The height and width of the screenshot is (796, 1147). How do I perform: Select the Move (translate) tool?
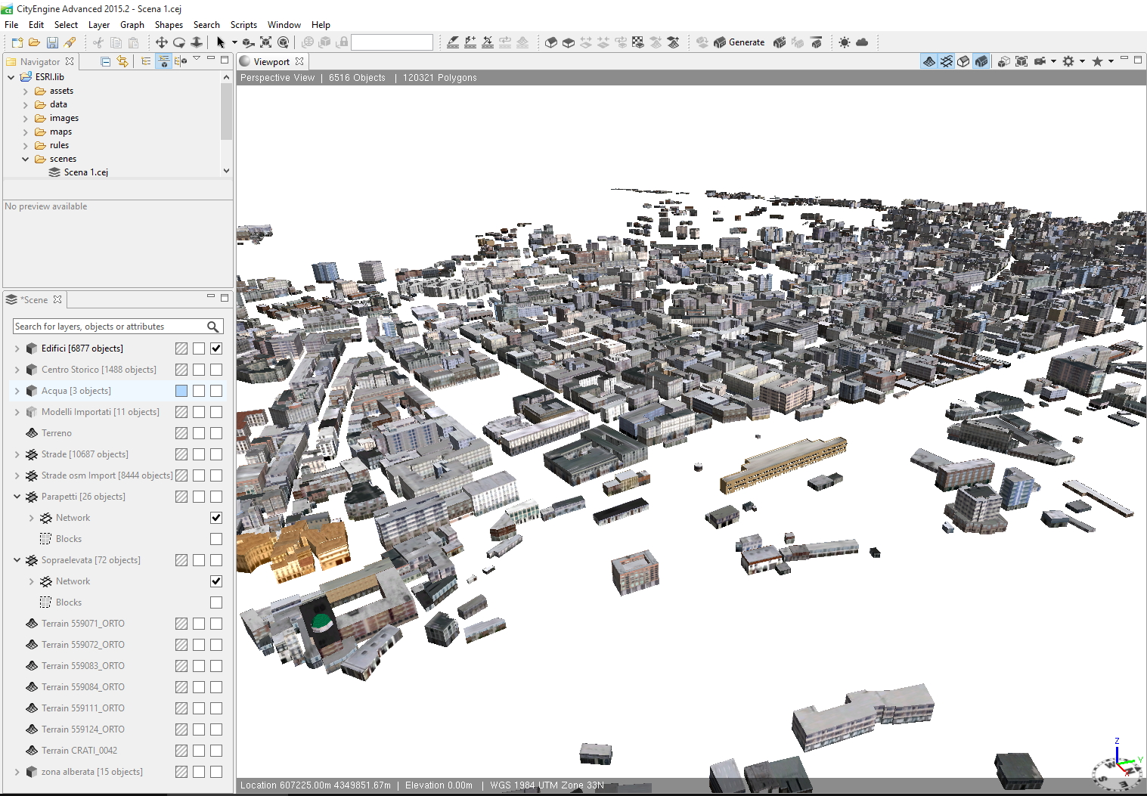coord(161,42)
